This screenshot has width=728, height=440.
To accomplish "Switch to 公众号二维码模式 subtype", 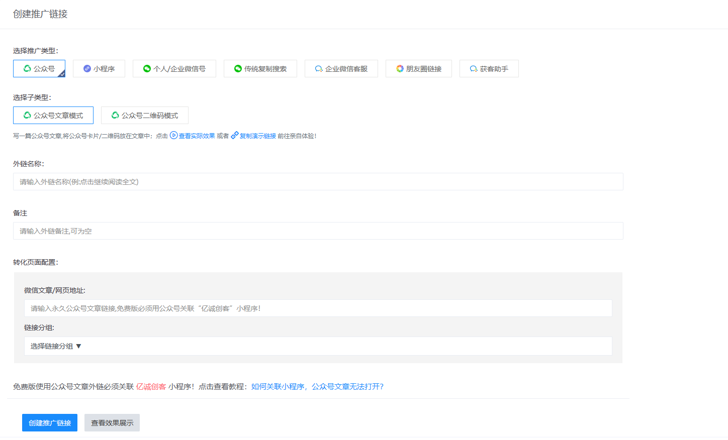I will [145, 115].
